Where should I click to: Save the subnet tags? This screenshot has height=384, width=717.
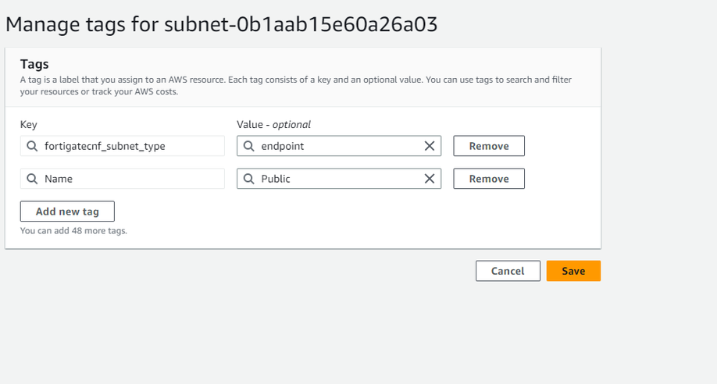(x=573, y=271)
